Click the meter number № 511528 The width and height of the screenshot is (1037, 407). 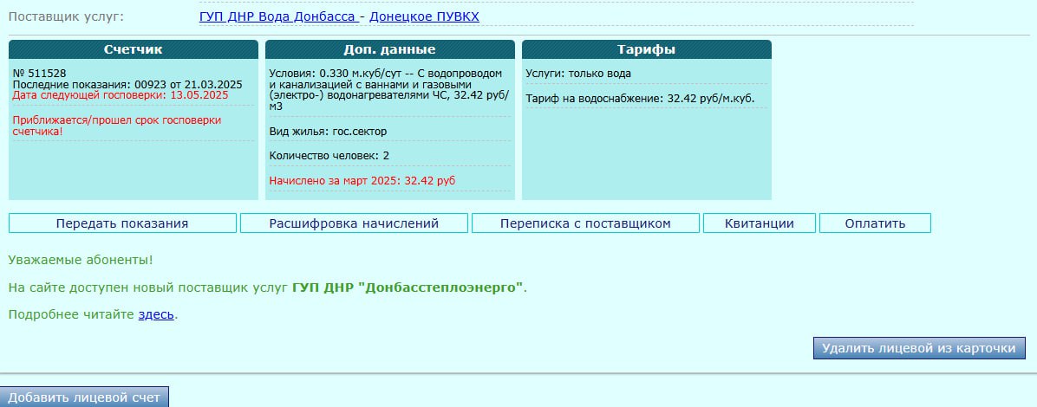tap(40, 74)
